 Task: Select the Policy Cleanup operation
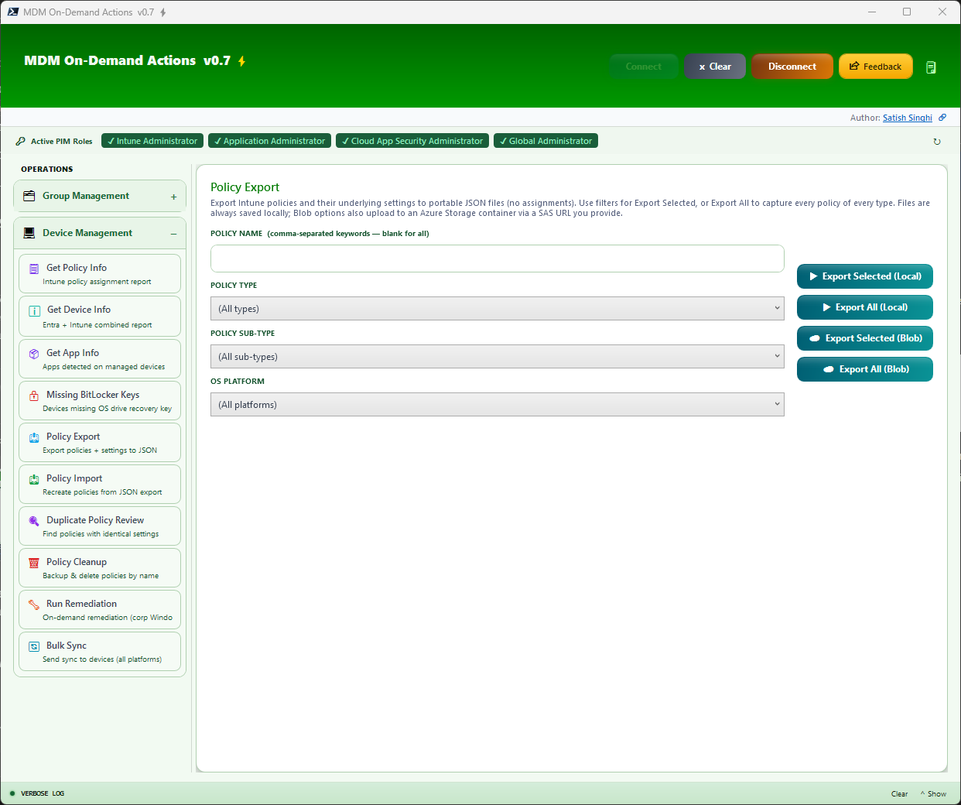pos(100,568)
